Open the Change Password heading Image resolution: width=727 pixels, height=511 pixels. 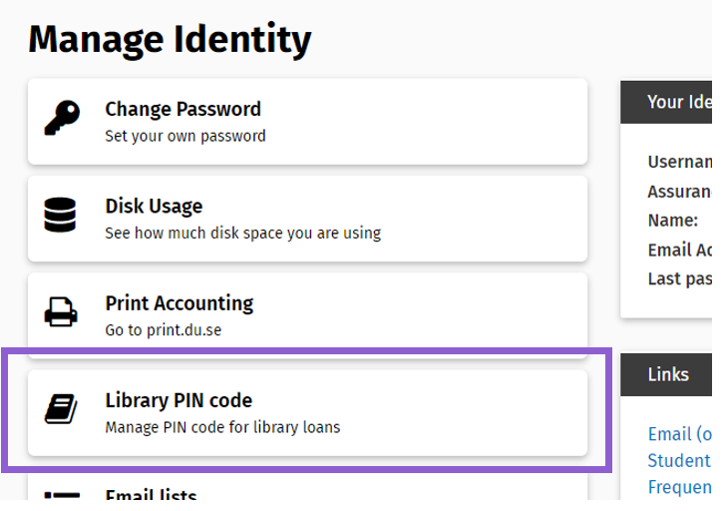182,109
